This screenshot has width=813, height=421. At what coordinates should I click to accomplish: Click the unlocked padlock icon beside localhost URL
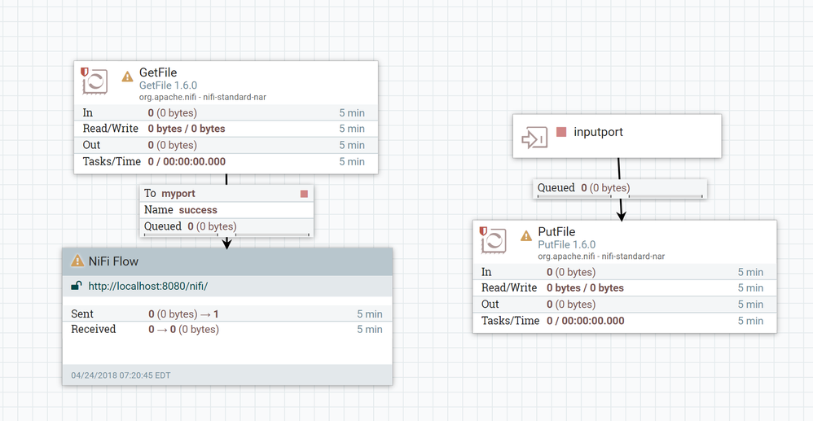pyautogui.click(x=77, y=286)
